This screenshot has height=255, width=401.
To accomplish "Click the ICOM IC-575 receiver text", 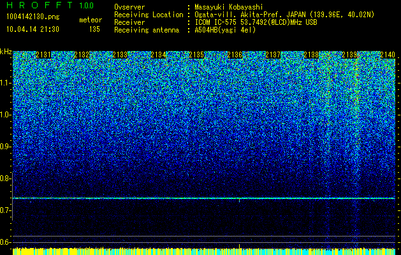I will tap(256, 22).
